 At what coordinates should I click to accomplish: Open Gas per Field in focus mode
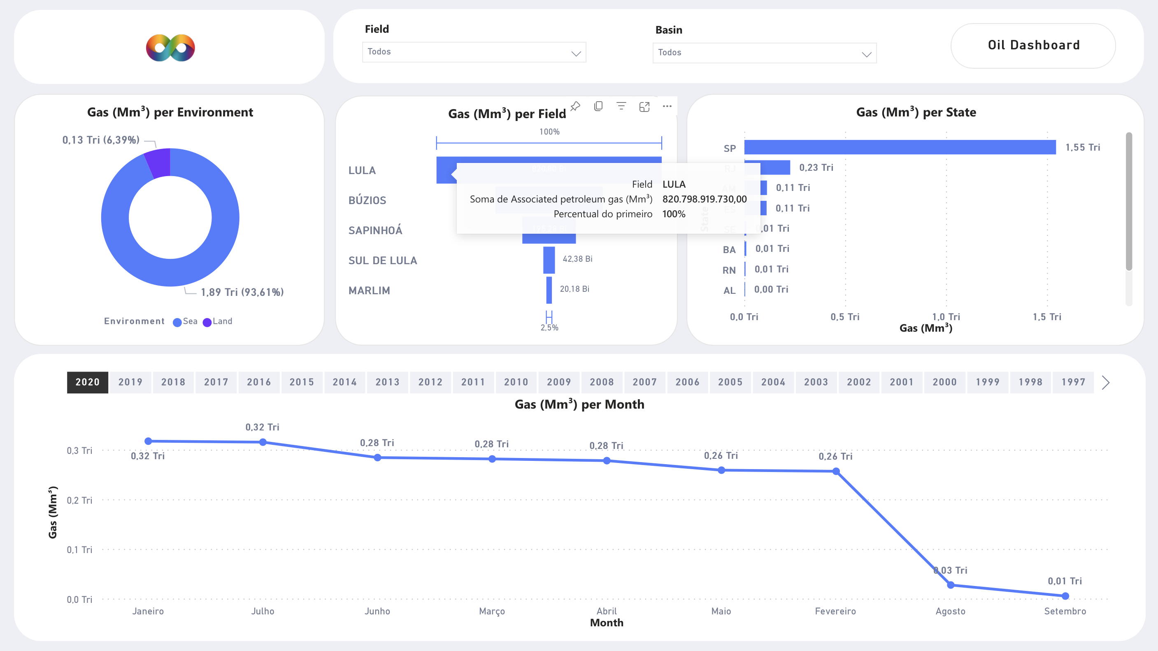tap(644, 107)
